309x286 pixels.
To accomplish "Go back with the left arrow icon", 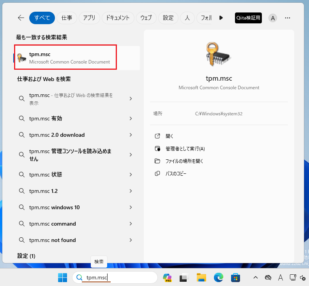I will [x=21, y=18].
